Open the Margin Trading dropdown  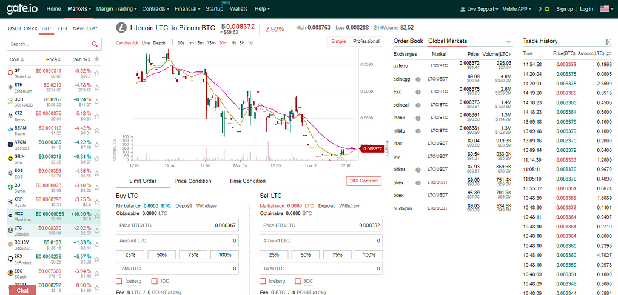(116, 8)
